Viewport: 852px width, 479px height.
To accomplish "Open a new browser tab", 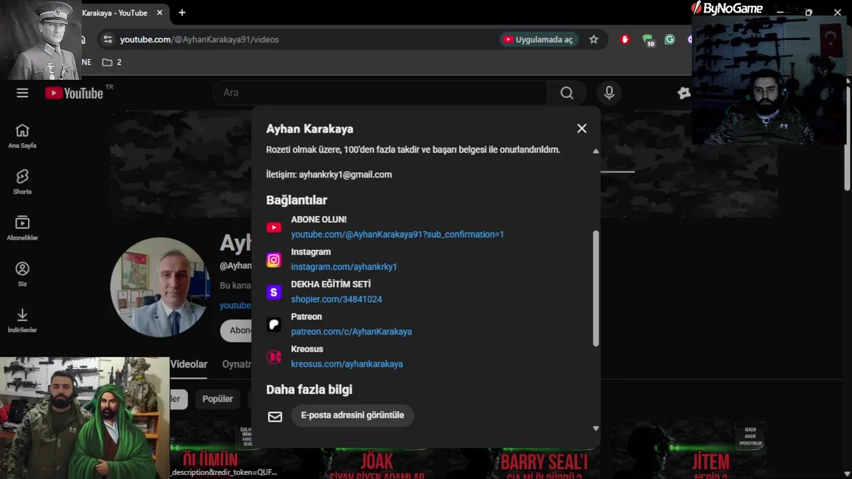I will (x=182, y=13).
